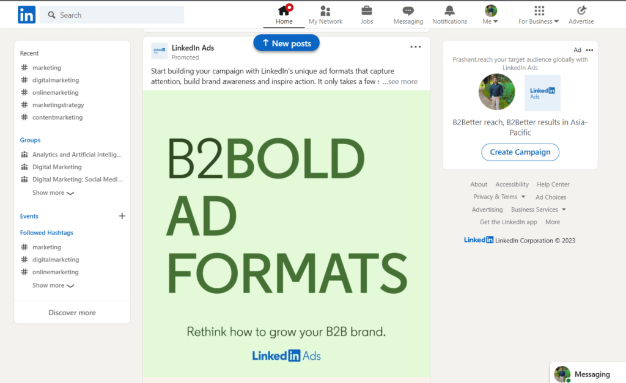
Task: Open the Followed Hashtags link
Action: [46, 233]
